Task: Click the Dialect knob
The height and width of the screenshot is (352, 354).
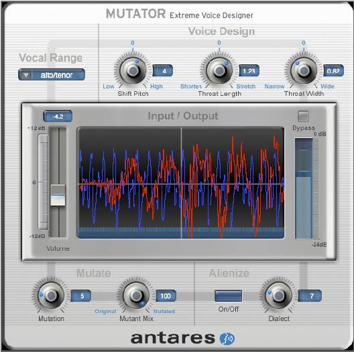Action: [x=279, y=296]
